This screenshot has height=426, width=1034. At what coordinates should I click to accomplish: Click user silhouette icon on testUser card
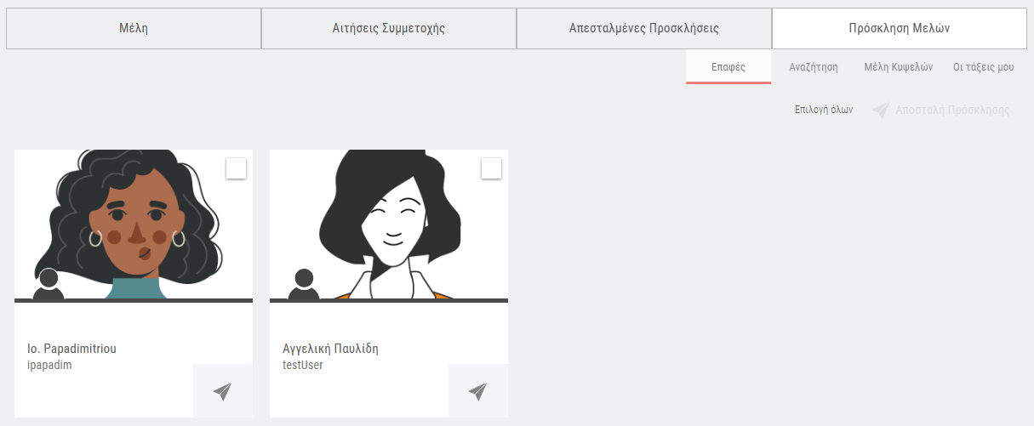tap(304, 284)
